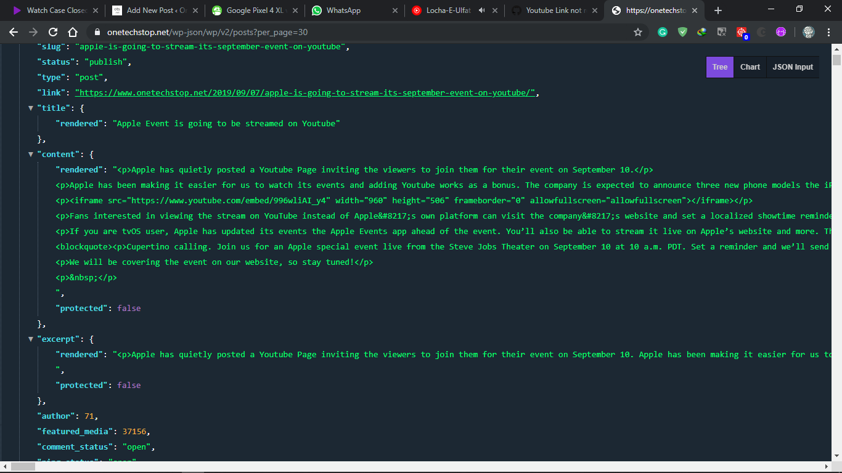Viewport: 842px width, 473px height.
Task: Open the Grammarly extension icon
Action: click(x=663, y=31)
